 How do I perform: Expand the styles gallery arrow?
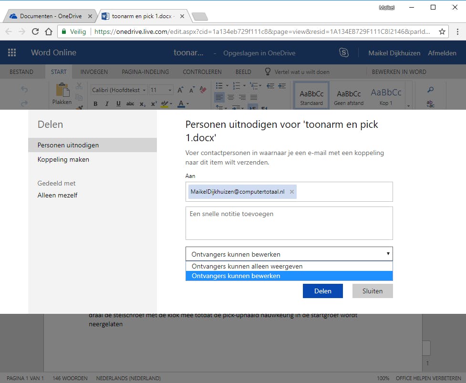click(409, 106)
